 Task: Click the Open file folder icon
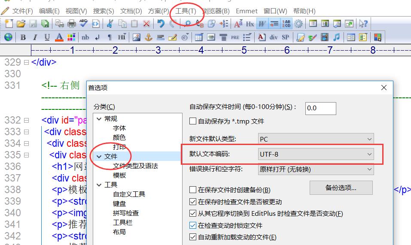pyautogui.click(x=21, y=24)
